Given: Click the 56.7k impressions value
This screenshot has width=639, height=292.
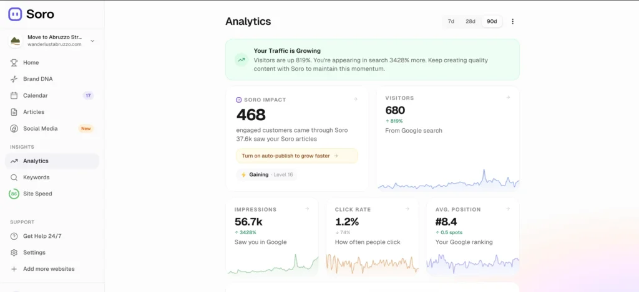Looking at the screenshot, I should point(248,222).
